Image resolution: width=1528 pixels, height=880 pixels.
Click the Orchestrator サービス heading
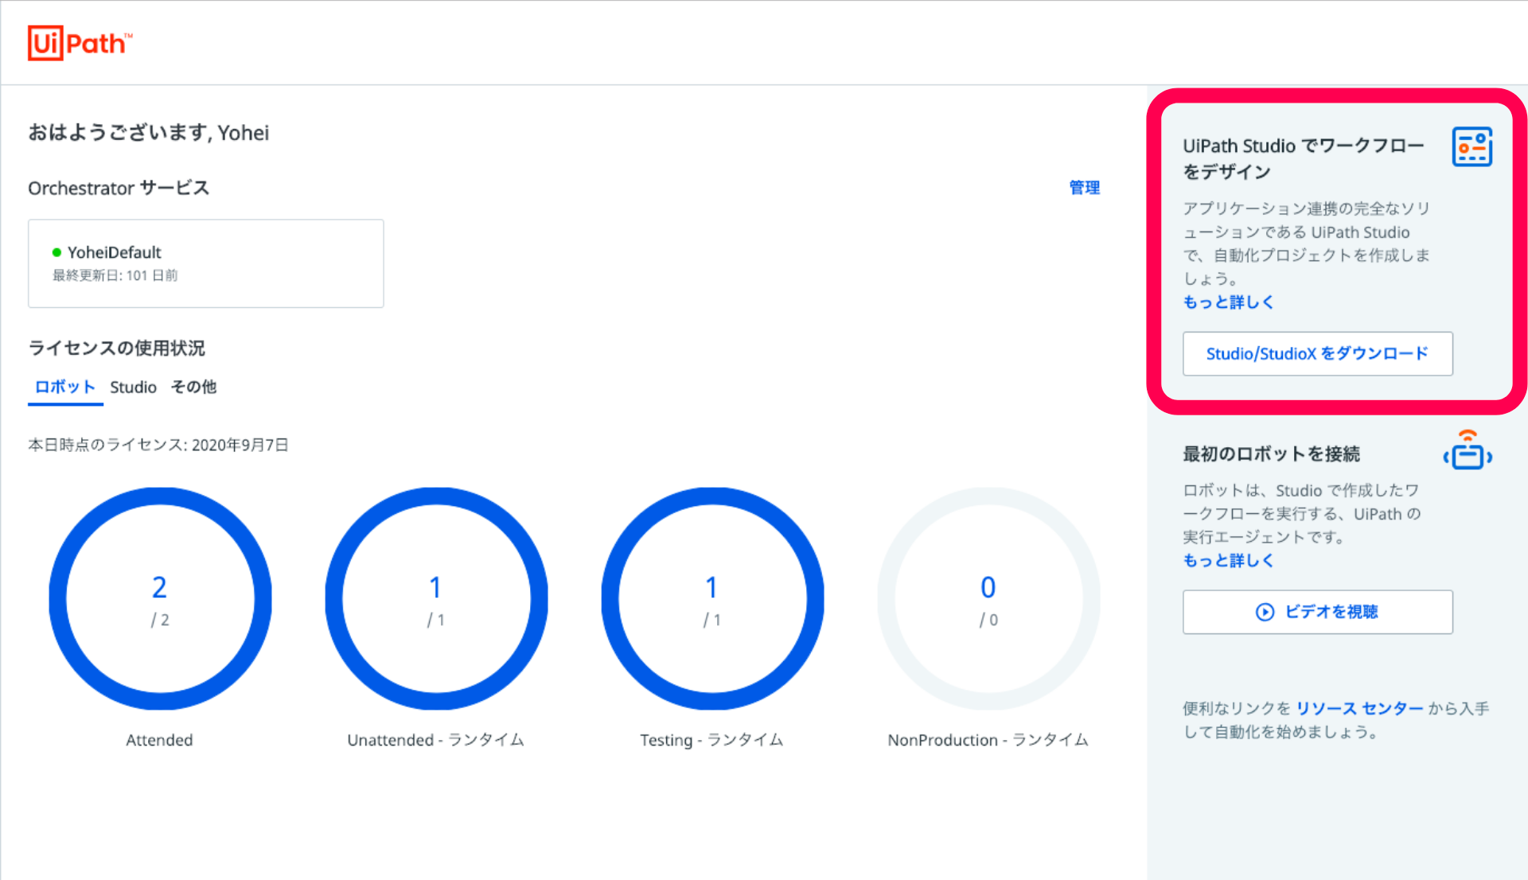coord(118,189)
